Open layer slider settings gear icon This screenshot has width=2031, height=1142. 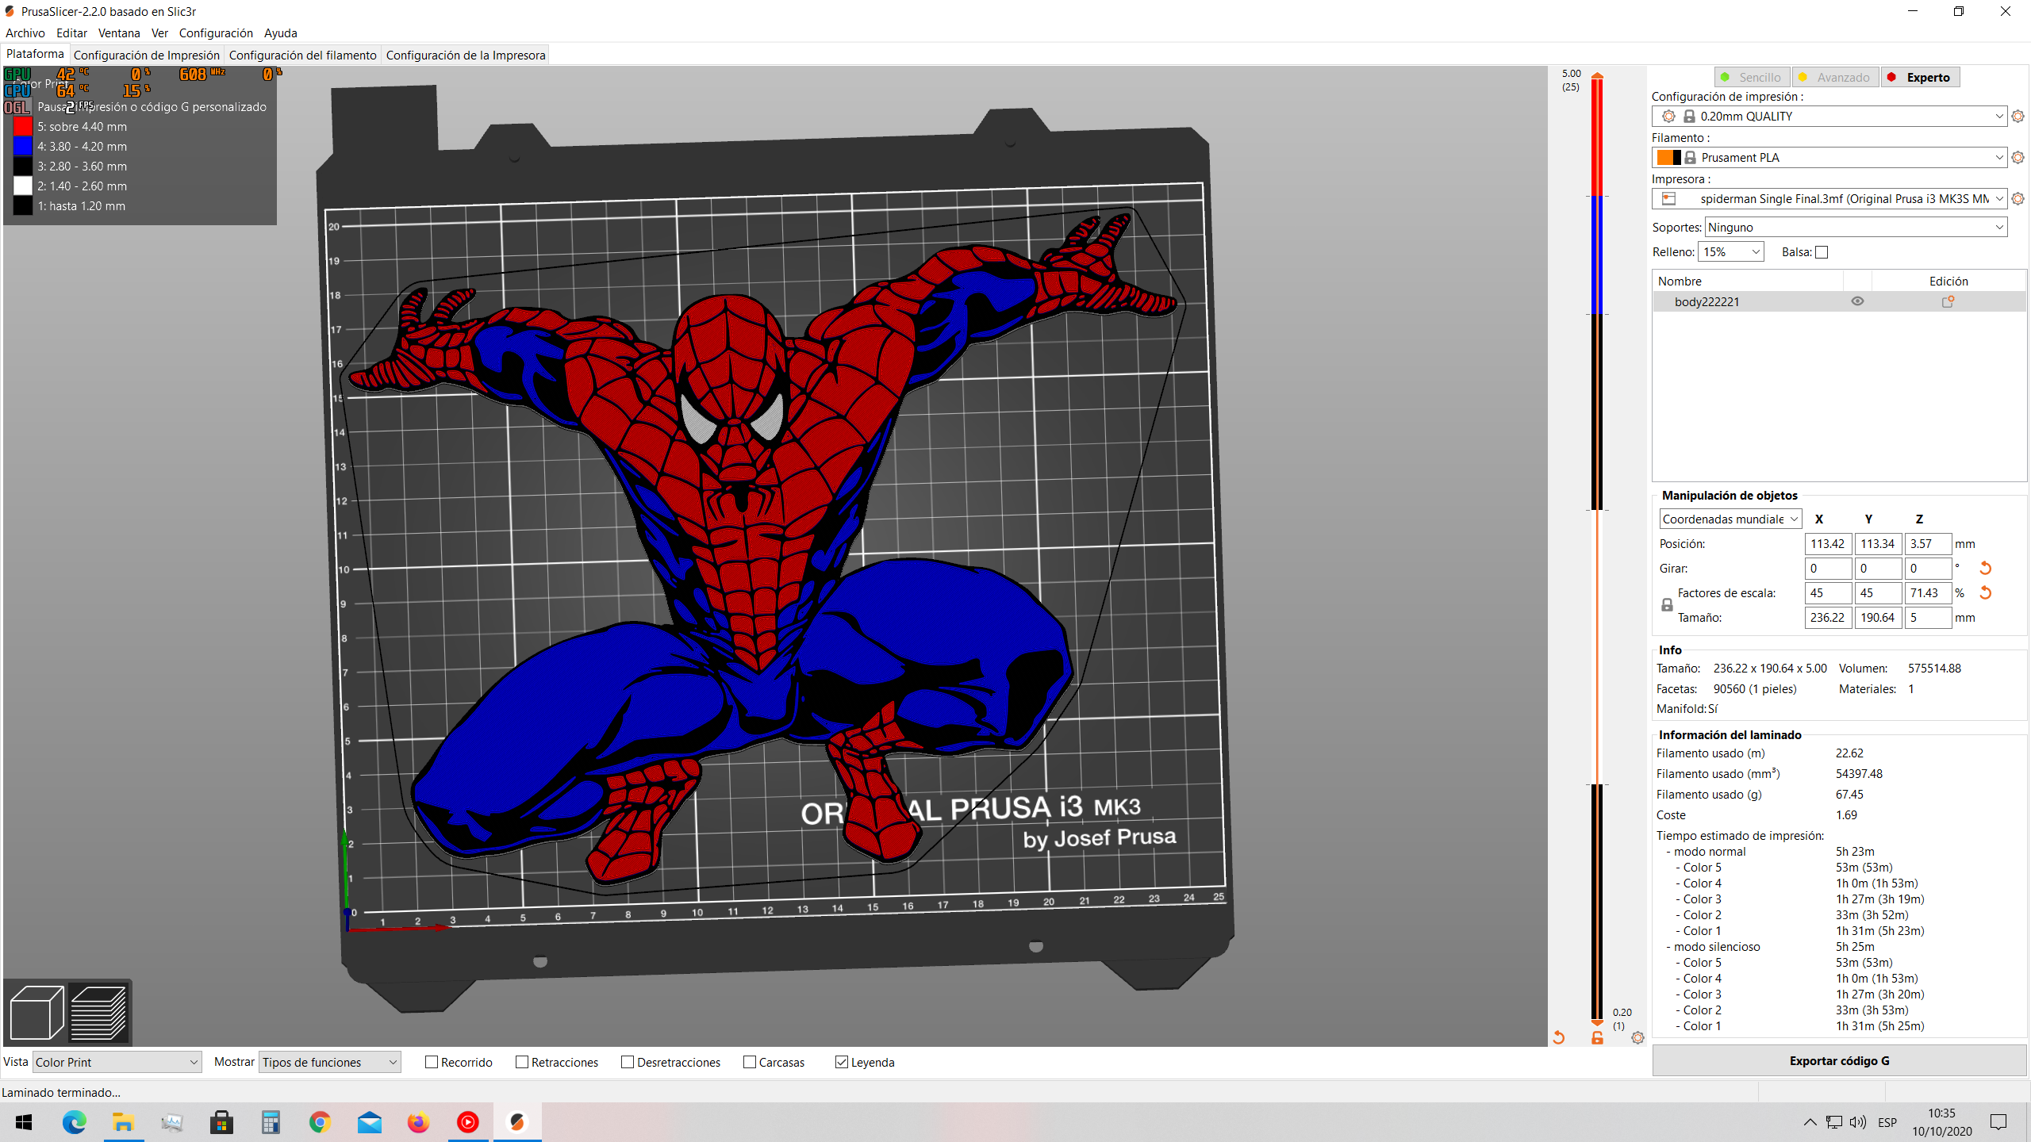coord(1637,1037)
